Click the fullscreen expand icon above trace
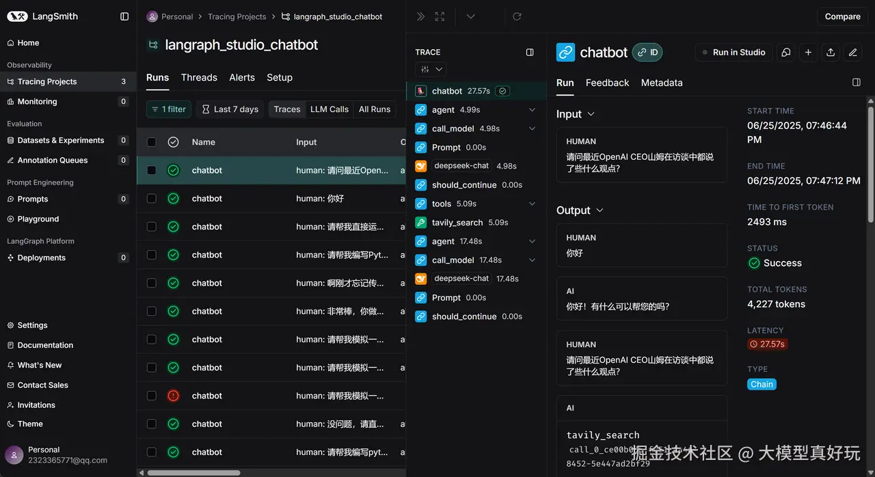Viewport: 875px width, 477px height. (x=440, y=16)
